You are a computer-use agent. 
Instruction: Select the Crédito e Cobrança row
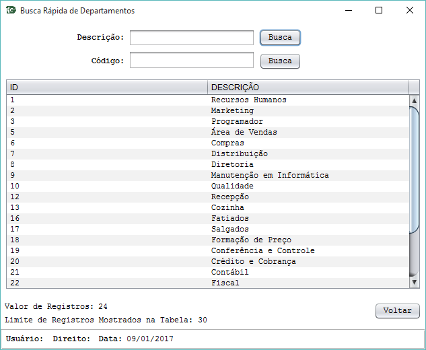(x=208, y=261)
